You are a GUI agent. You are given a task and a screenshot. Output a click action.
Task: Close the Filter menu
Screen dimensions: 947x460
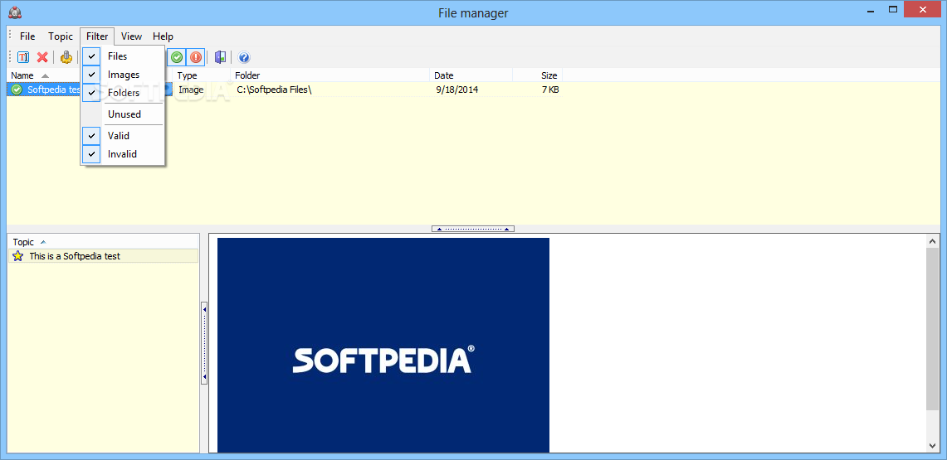click(97, 36)
